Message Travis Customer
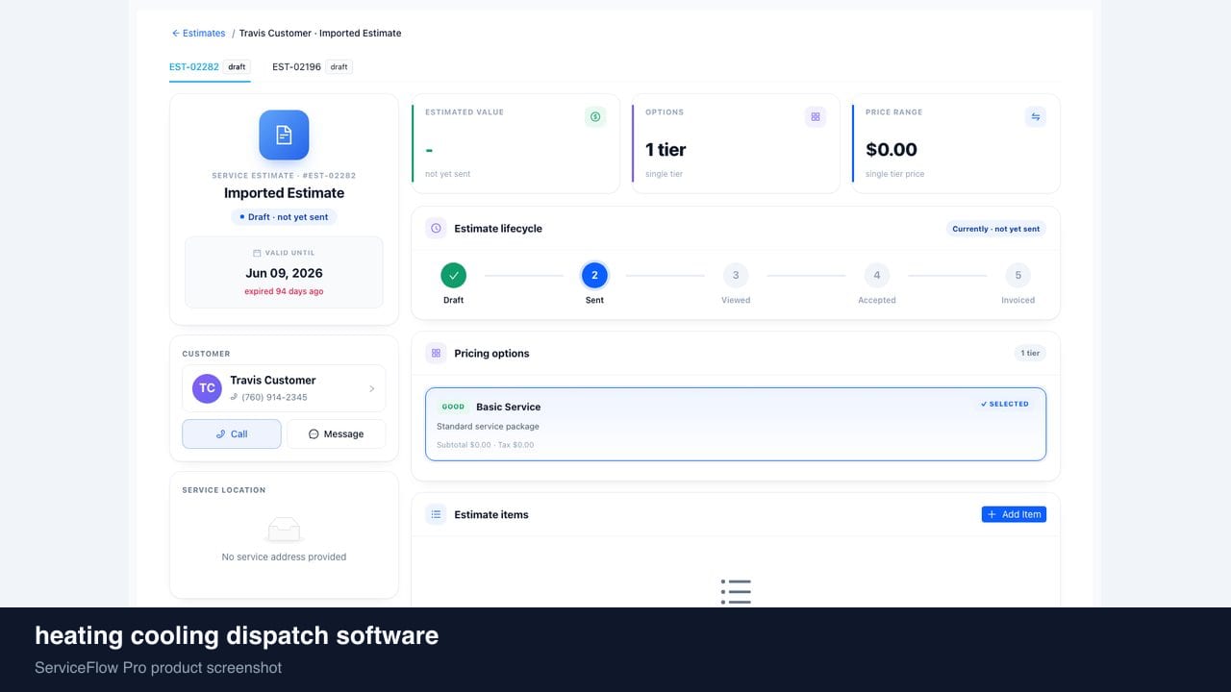This screenshot has height=692, width=1231. 336,433
